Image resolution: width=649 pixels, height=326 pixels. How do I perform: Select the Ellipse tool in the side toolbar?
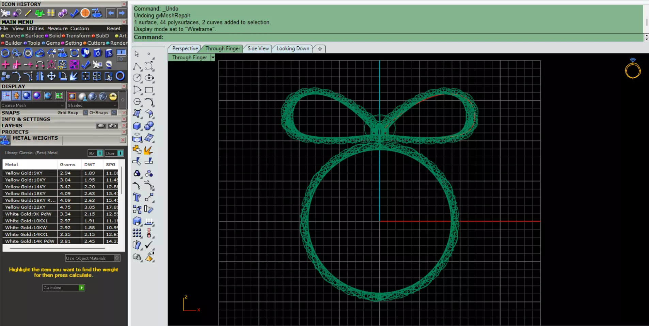(149, 78)
